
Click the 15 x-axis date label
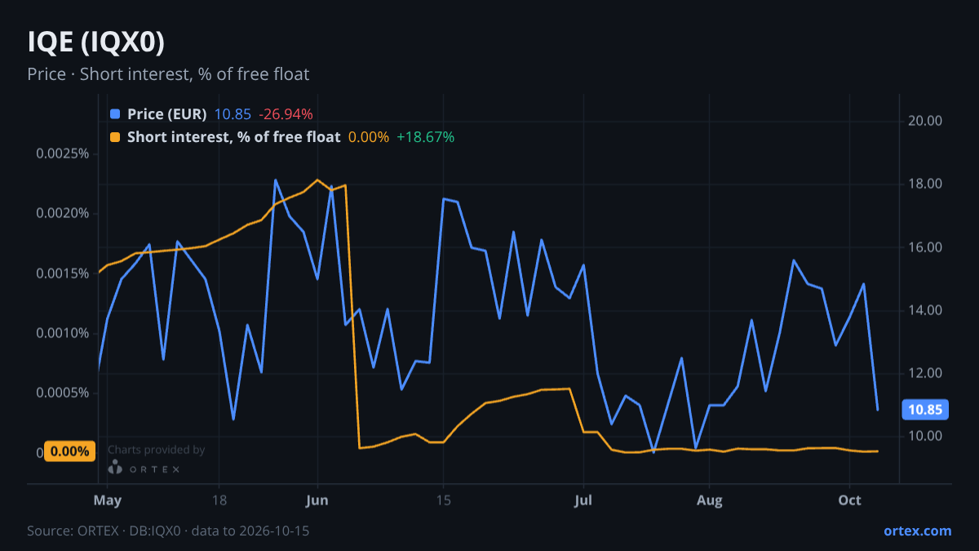point(443,500)
